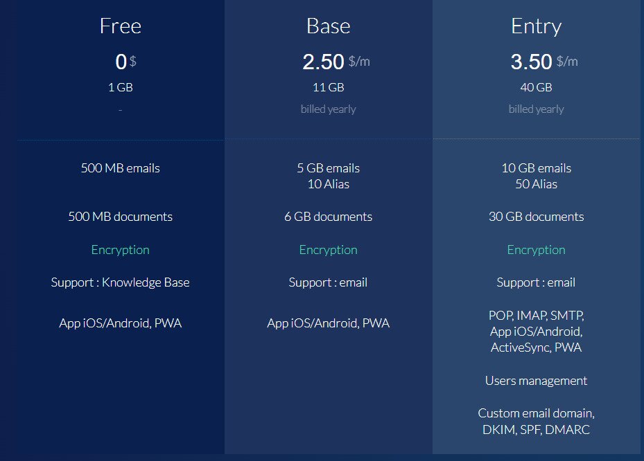
Task: Click the Free plan heading
Action: 120,26
